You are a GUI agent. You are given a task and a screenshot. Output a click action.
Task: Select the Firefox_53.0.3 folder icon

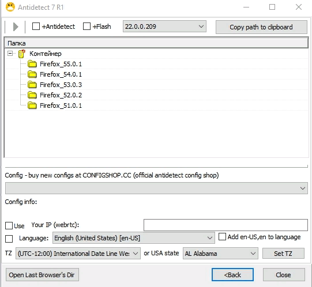point(32,85)
